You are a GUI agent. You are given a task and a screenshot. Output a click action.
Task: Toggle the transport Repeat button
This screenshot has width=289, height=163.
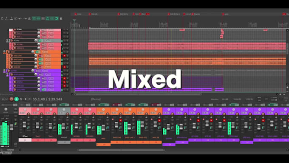tap(21, 99)
